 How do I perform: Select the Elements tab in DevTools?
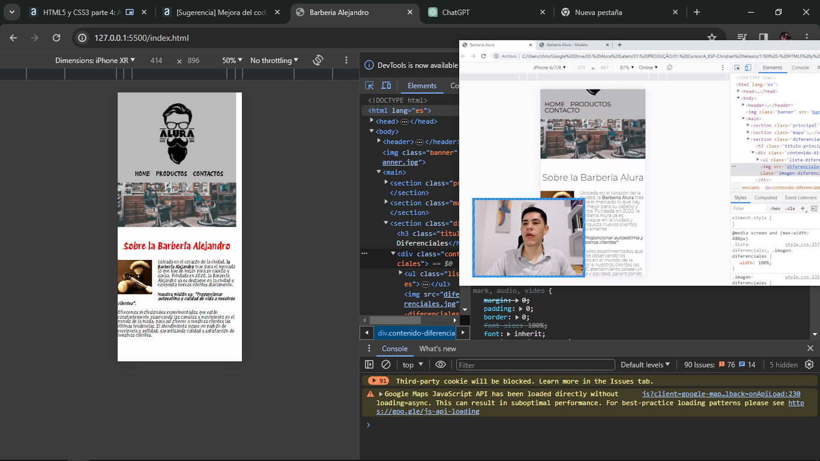point(422,86)
